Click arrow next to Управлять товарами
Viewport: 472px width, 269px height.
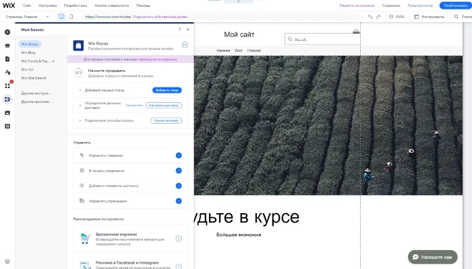179,155
